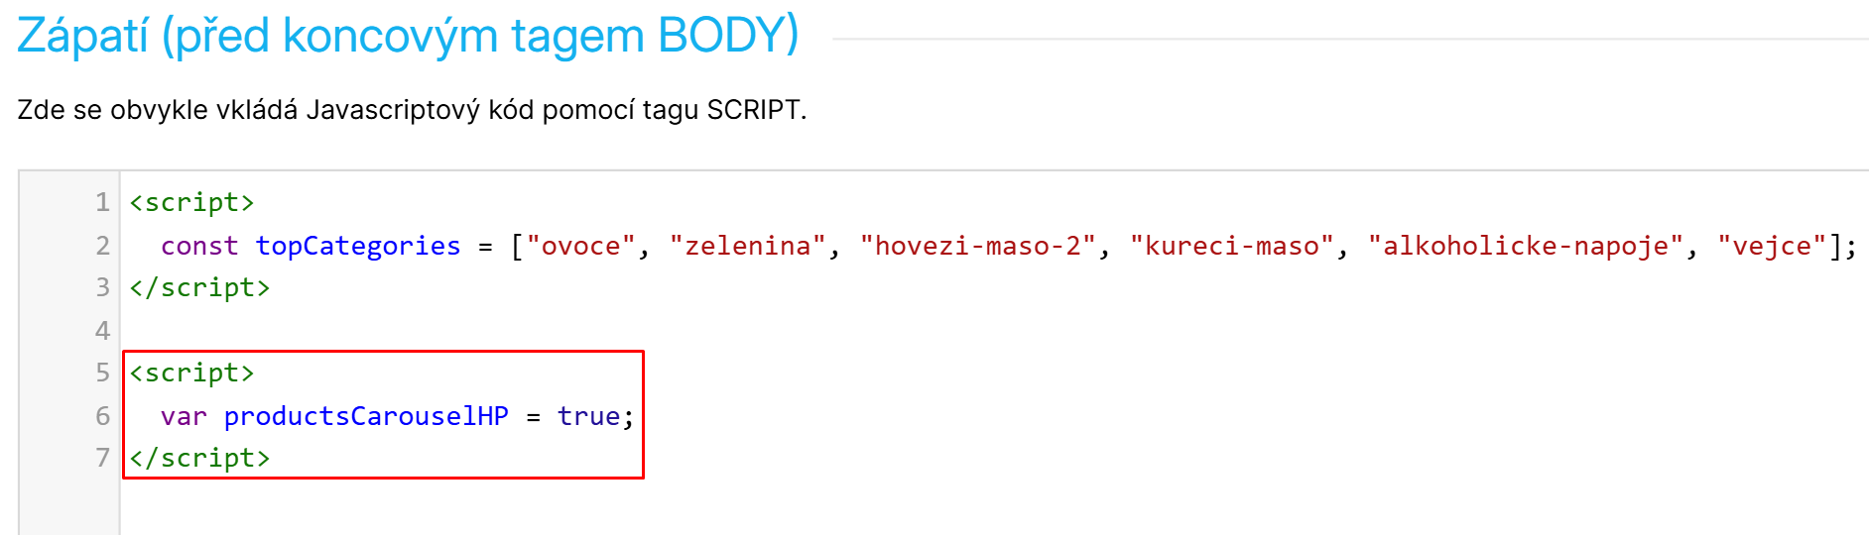Click the closing script tag on line 7
This screenshot has height=535, width=1869.
click(199, 458)
